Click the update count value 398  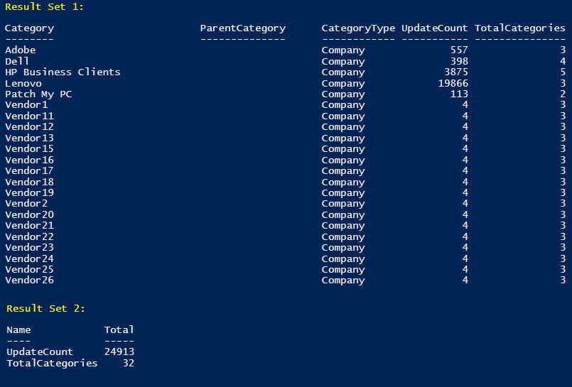tap(459, 61)
